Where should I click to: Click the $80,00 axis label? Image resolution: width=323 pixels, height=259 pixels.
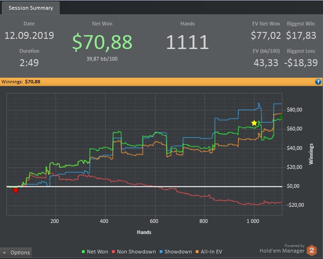294,110
